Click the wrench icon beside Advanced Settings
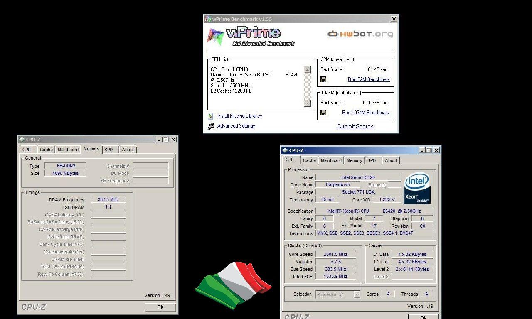Image resolution: width=532 pixels, height=319 pixels. 211,126
